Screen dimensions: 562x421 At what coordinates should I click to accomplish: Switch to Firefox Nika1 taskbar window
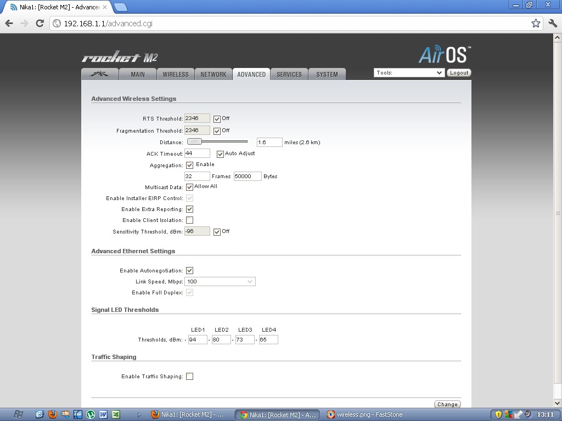[187, 414]
